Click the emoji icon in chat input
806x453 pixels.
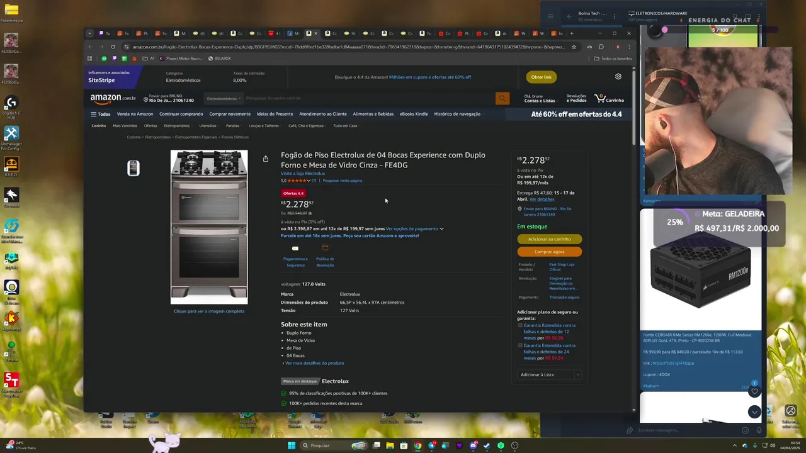pos(745,430)
